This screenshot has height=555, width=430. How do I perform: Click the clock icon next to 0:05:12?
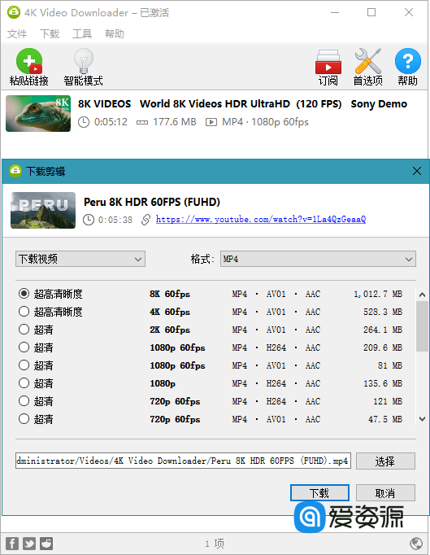(x=84, y=122)
